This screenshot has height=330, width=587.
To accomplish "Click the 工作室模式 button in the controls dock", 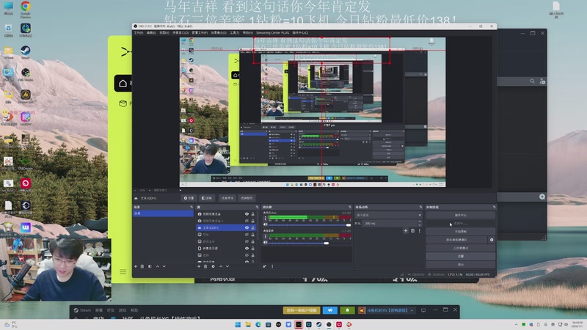I will [461, 248].
